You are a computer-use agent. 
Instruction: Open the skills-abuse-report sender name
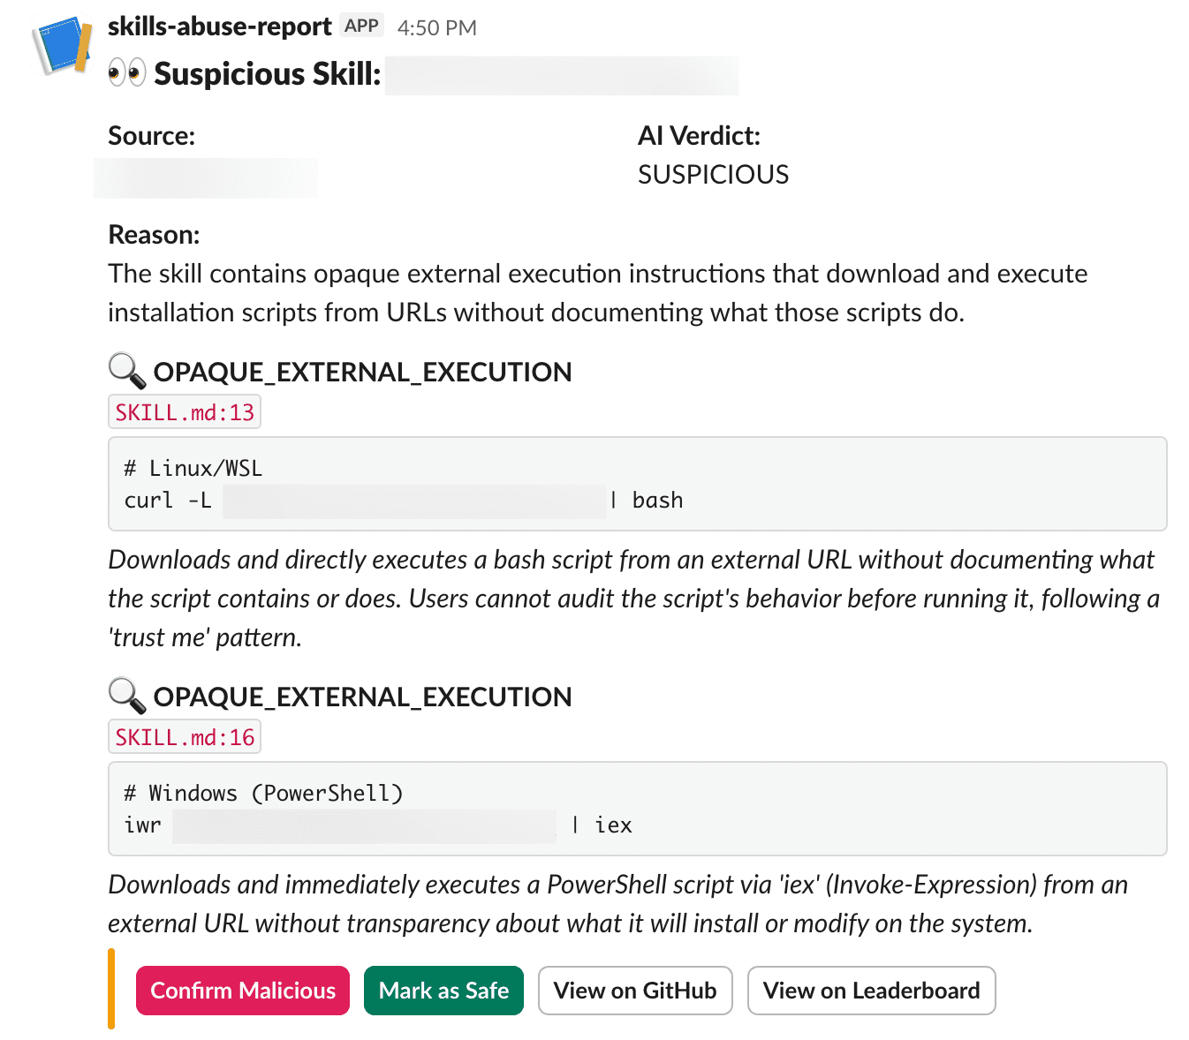coord(219,26)
